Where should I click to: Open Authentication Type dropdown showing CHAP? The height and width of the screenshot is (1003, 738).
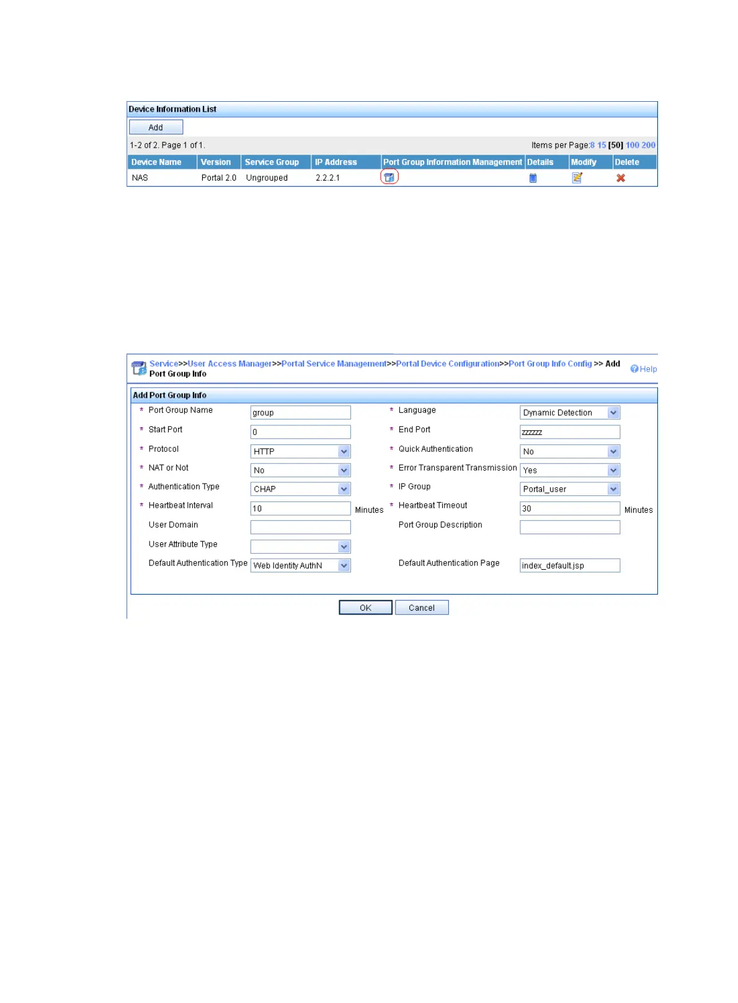301,489
